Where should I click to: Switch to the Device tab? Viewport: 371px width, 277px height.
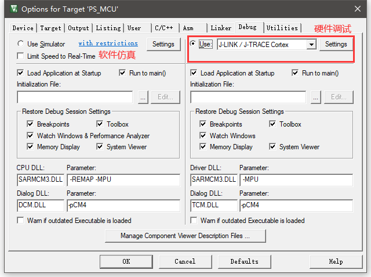[23, 28]
